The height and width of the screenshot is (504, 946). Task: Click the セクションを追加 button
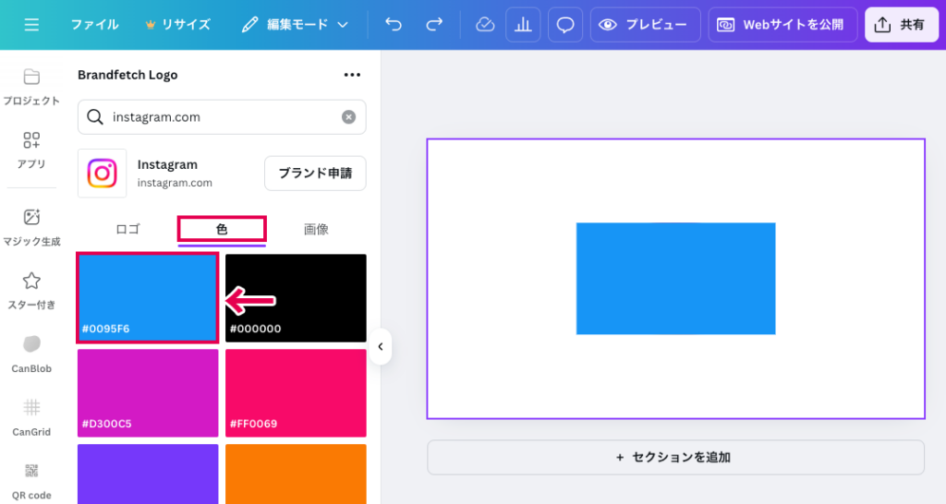(675, 457)
